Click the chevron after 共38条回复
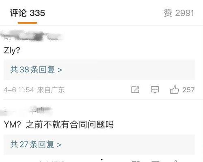This screenshot has width=203, height=162. click(x=60, y=70)
